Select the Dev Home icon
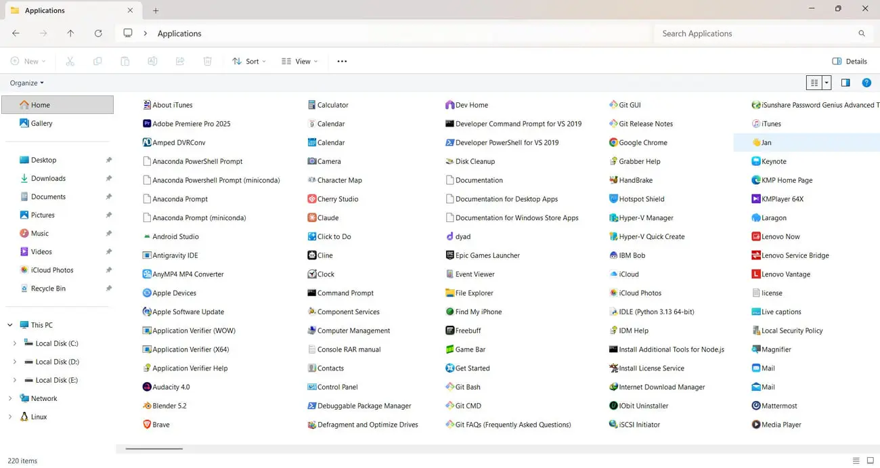This screenshot has height=468, width=880. pos(449,105)
